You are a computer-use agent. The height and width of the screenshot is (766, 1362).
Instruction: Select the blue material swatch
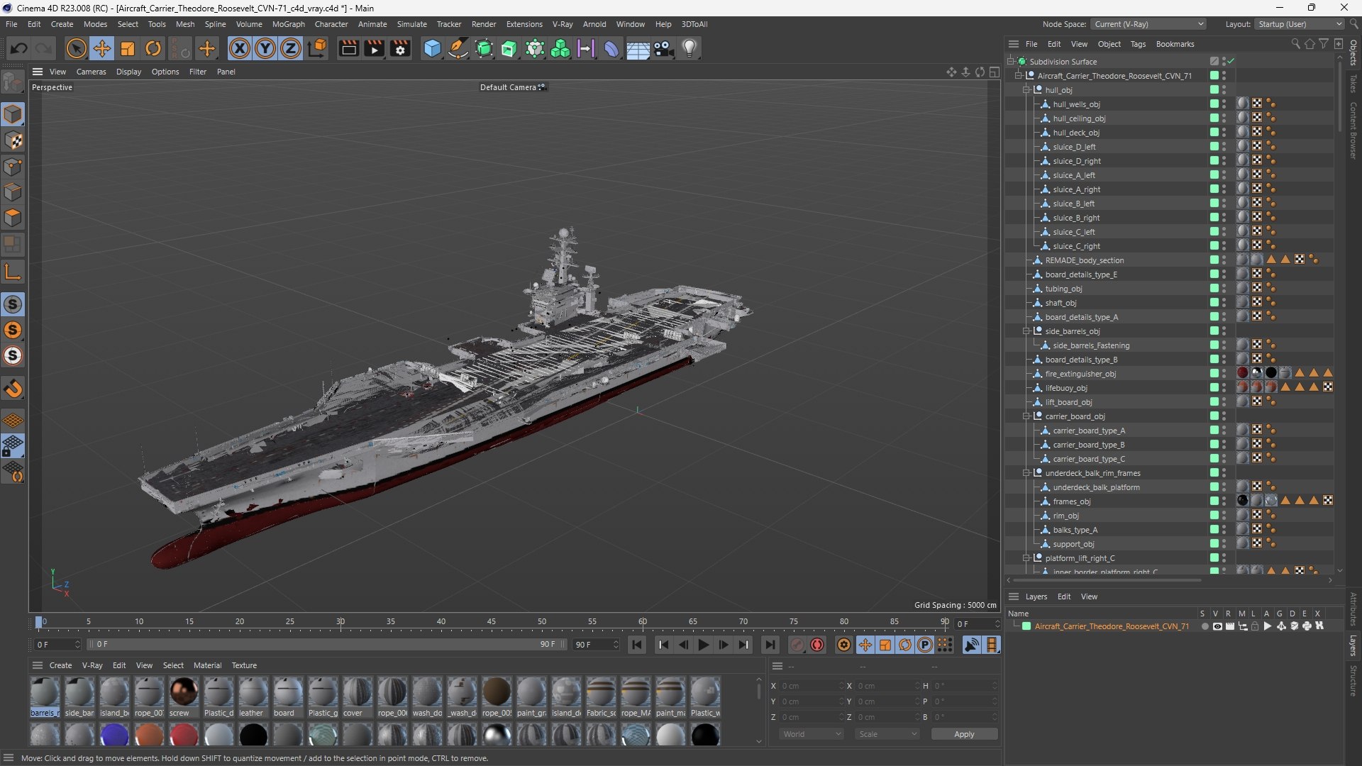[x=114, y=735]
